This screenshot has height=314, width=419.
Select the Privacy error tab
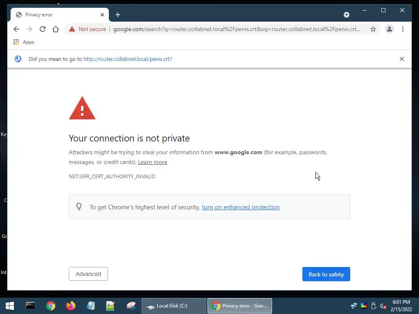[60, 15]
